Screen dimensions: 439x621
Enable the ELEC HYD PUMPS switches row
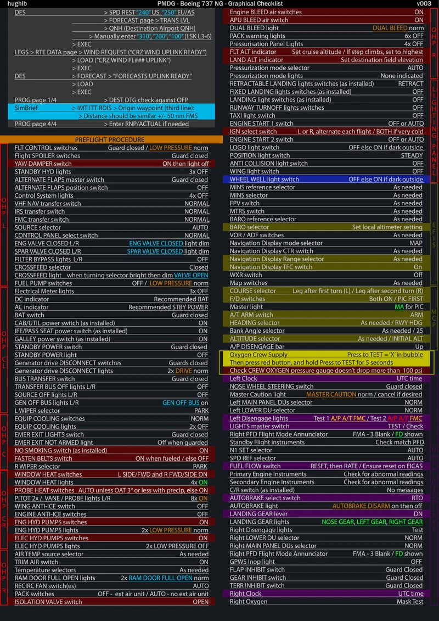tap(110, 538)
